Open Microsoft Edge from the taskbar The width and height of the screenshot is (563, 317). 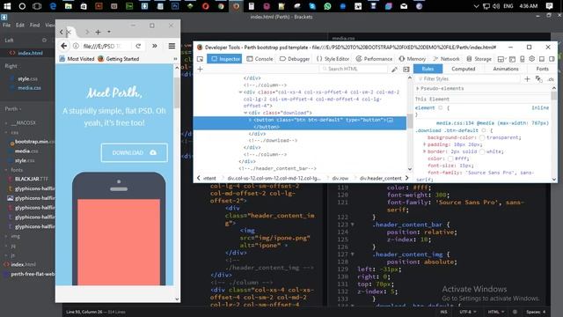point(53,6)
